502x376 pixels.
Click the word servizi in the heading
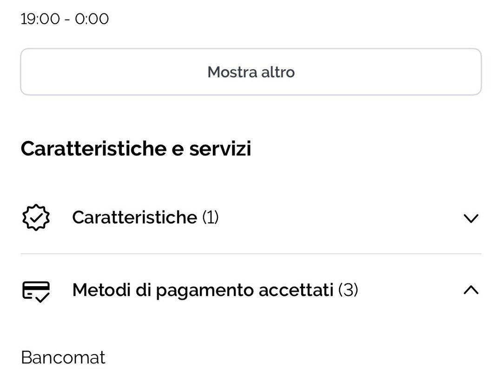click(x=220, y=149)
